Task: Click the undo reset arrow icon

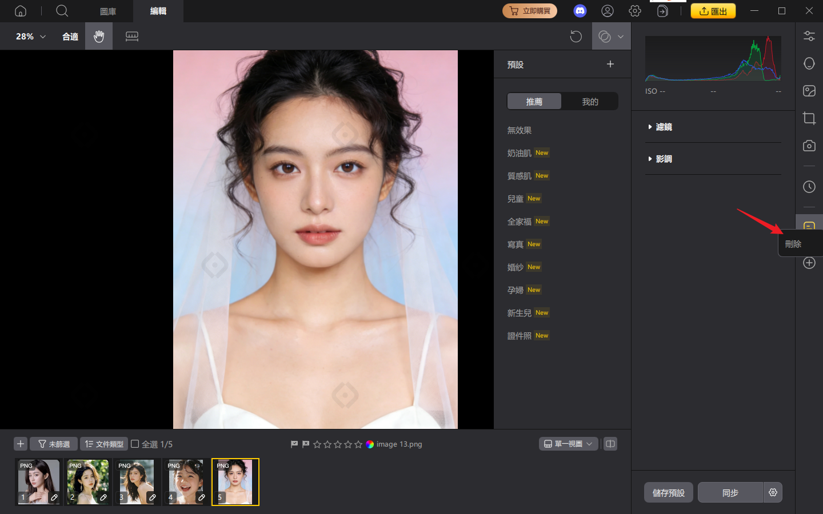Action: point(576,37)
